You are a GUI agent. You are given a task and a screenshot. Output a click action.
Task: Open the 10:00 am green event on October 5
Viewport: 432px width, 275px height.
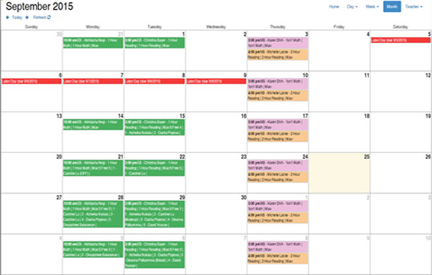coord(93,249)
